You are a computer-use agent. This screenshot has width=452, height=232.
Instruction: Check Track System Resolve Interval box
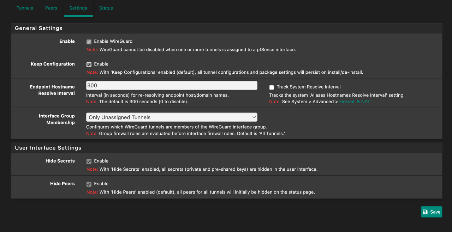tap(272, 87)
